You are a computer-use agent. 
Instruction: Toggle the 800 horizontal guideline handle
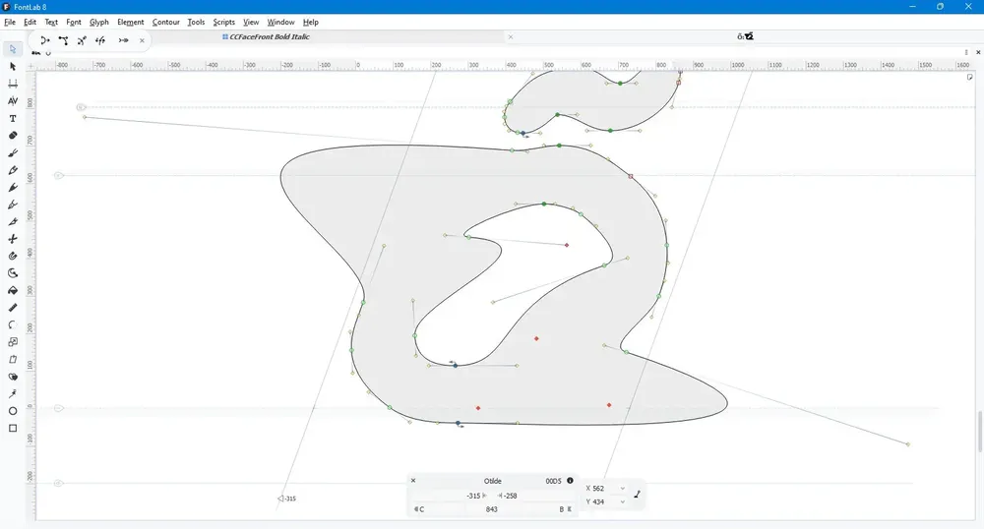pos(81,107)
